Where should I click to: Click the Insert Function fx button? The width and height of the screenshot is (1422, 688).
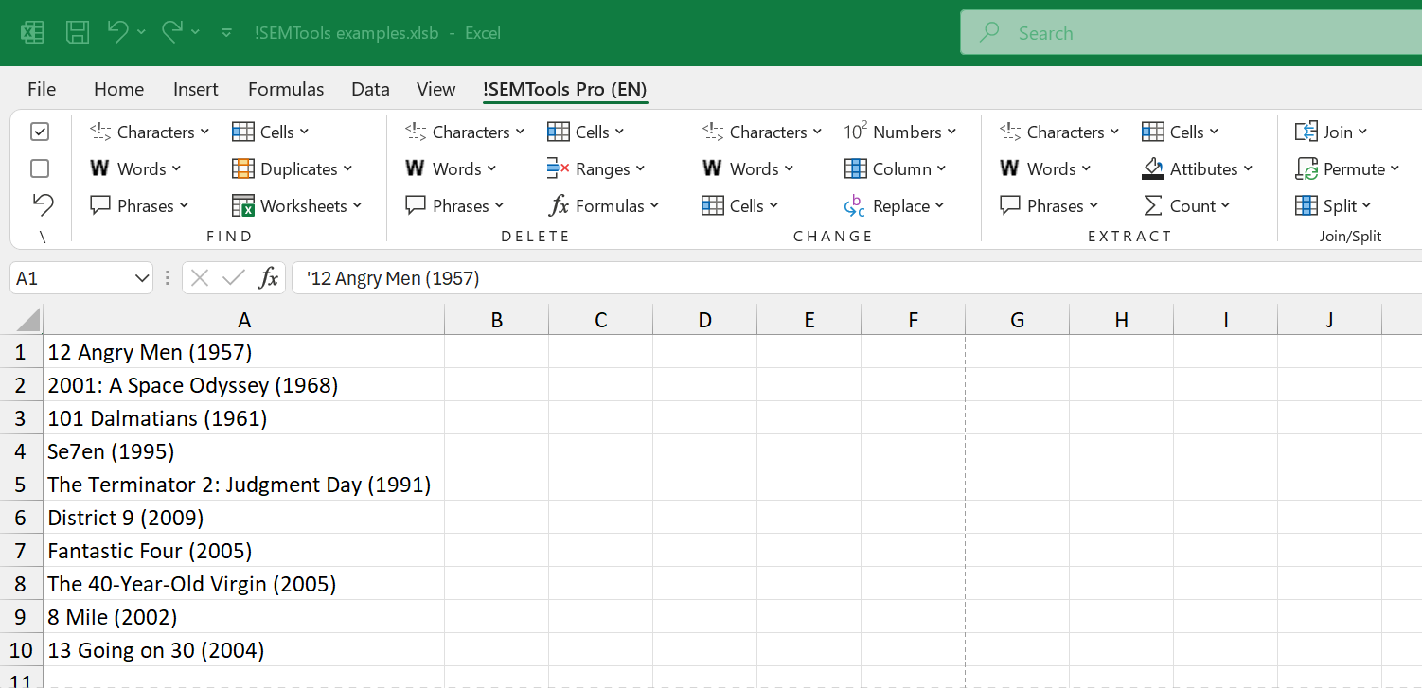coord(268,277)
